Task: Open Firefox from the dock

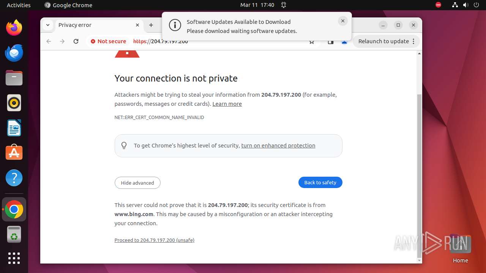Action: (x=14, y=28)
